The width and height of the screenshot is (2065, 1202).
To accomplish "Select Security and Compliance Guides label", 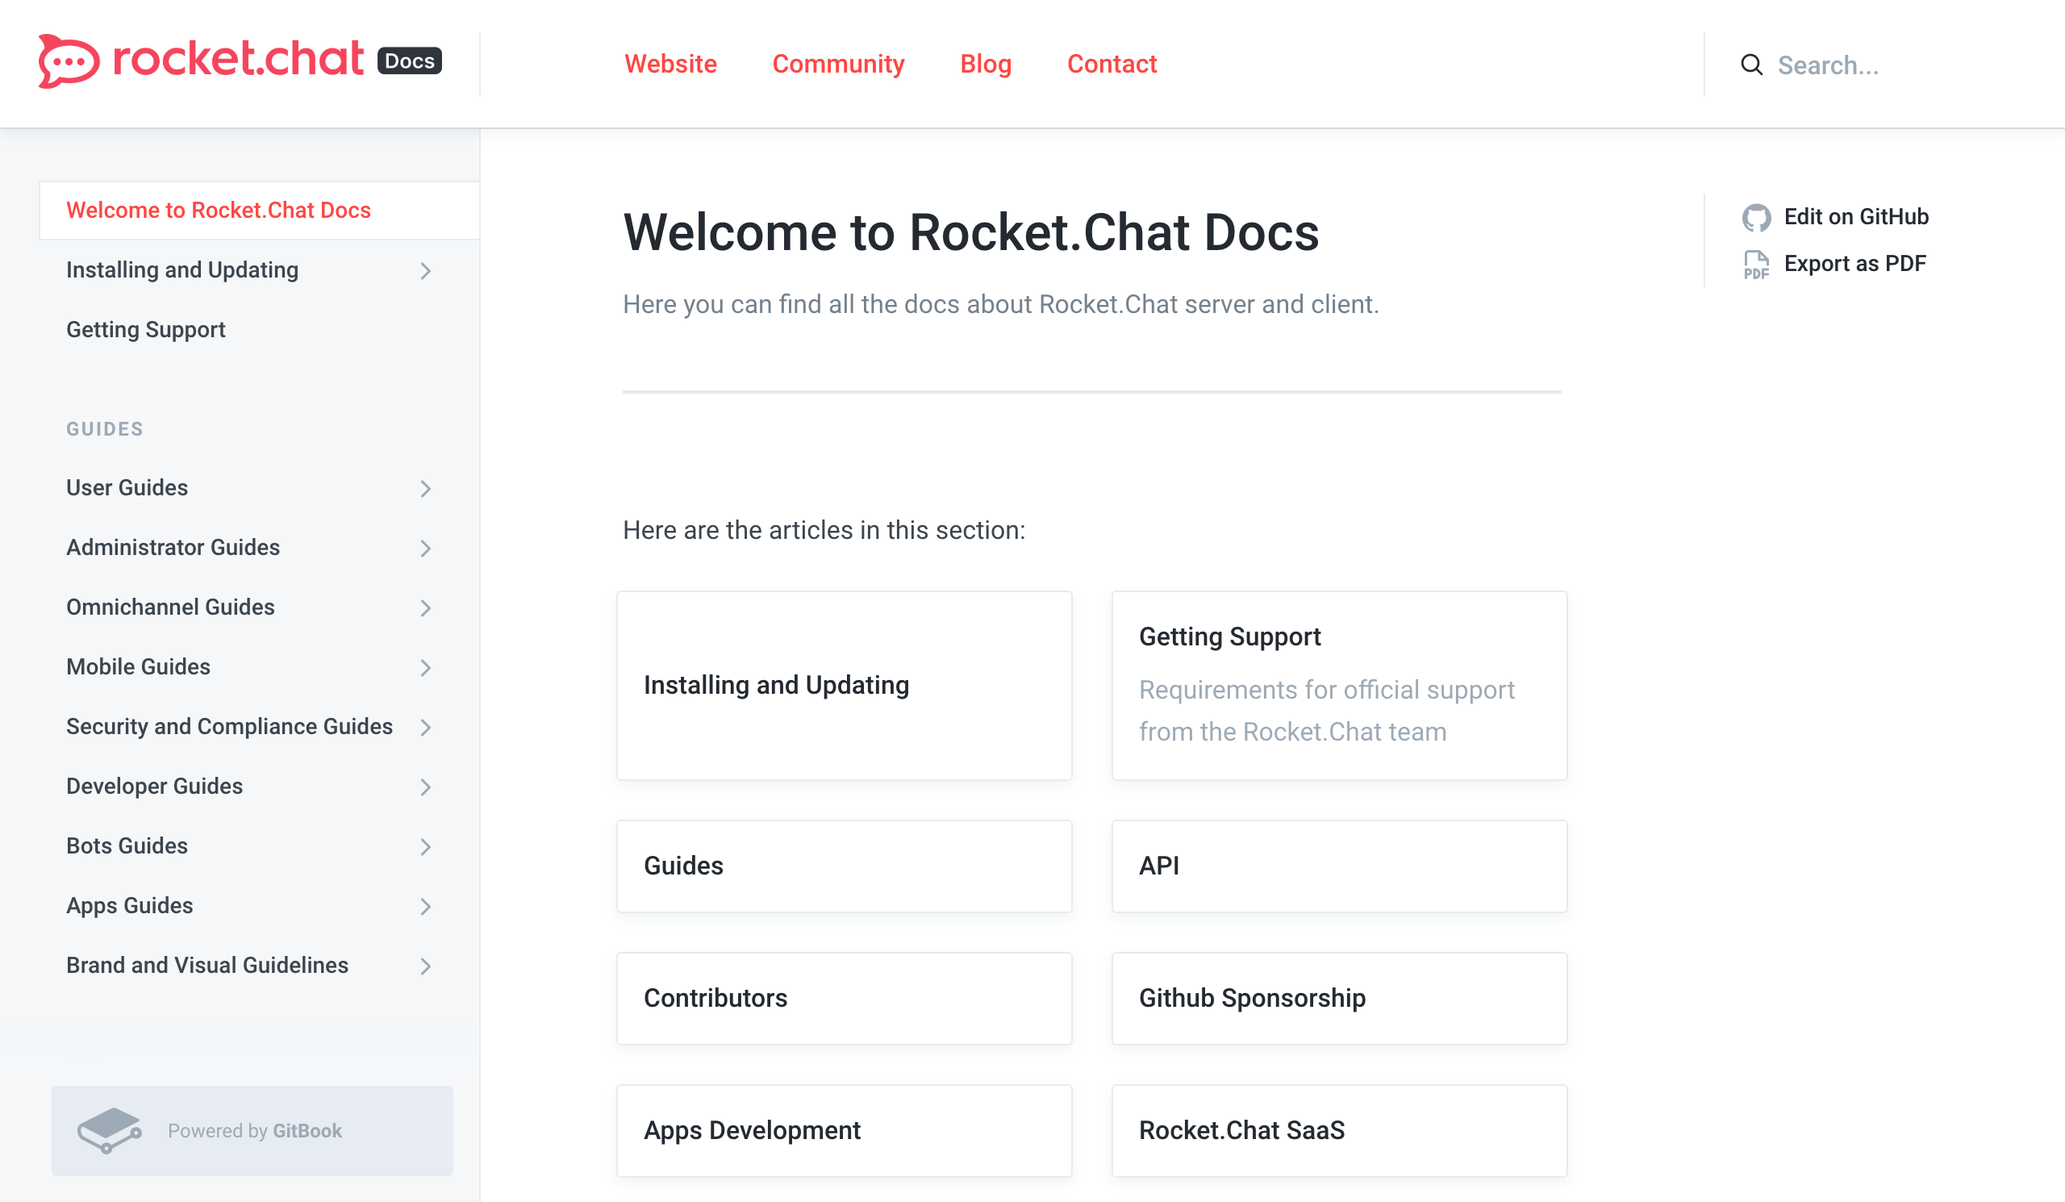I will (229, 727).
